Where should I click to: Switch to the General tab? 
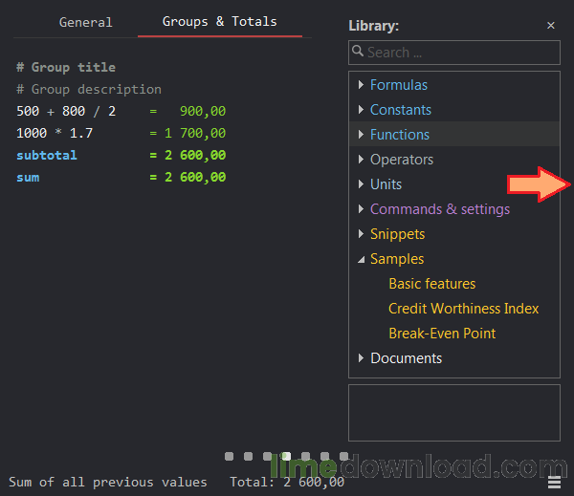[x=85, y=22]
